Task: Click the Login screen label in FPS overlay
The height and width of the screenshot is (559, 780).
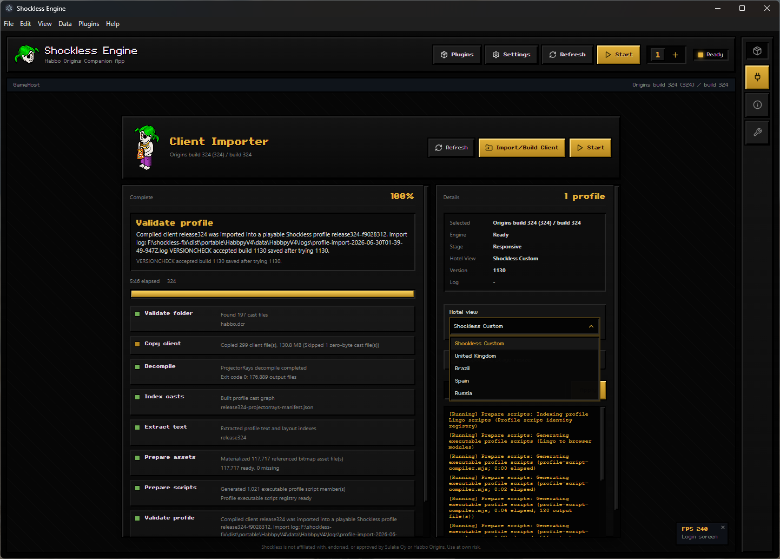Action: click(x=699, y=537)
